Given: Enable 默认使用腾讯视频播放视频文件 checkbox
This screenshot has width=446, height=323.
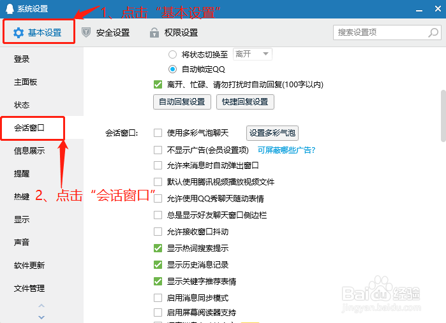Looking at the screenshot, I should (158, 182).
